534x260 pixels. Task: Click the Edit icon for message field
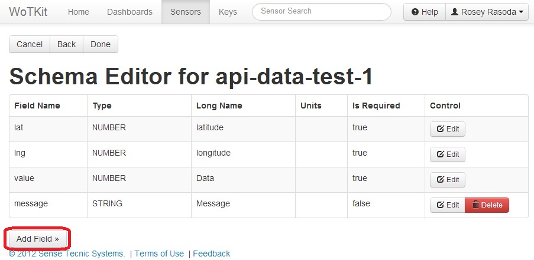441,205
